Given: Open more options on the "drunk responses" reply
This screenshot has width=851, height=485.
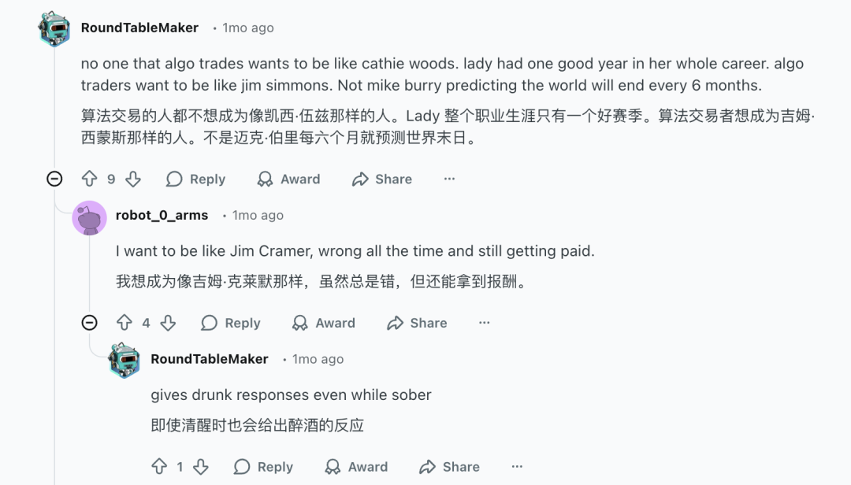Looking at the screenshot, I should pyautogui.click(x=517, y=467).
